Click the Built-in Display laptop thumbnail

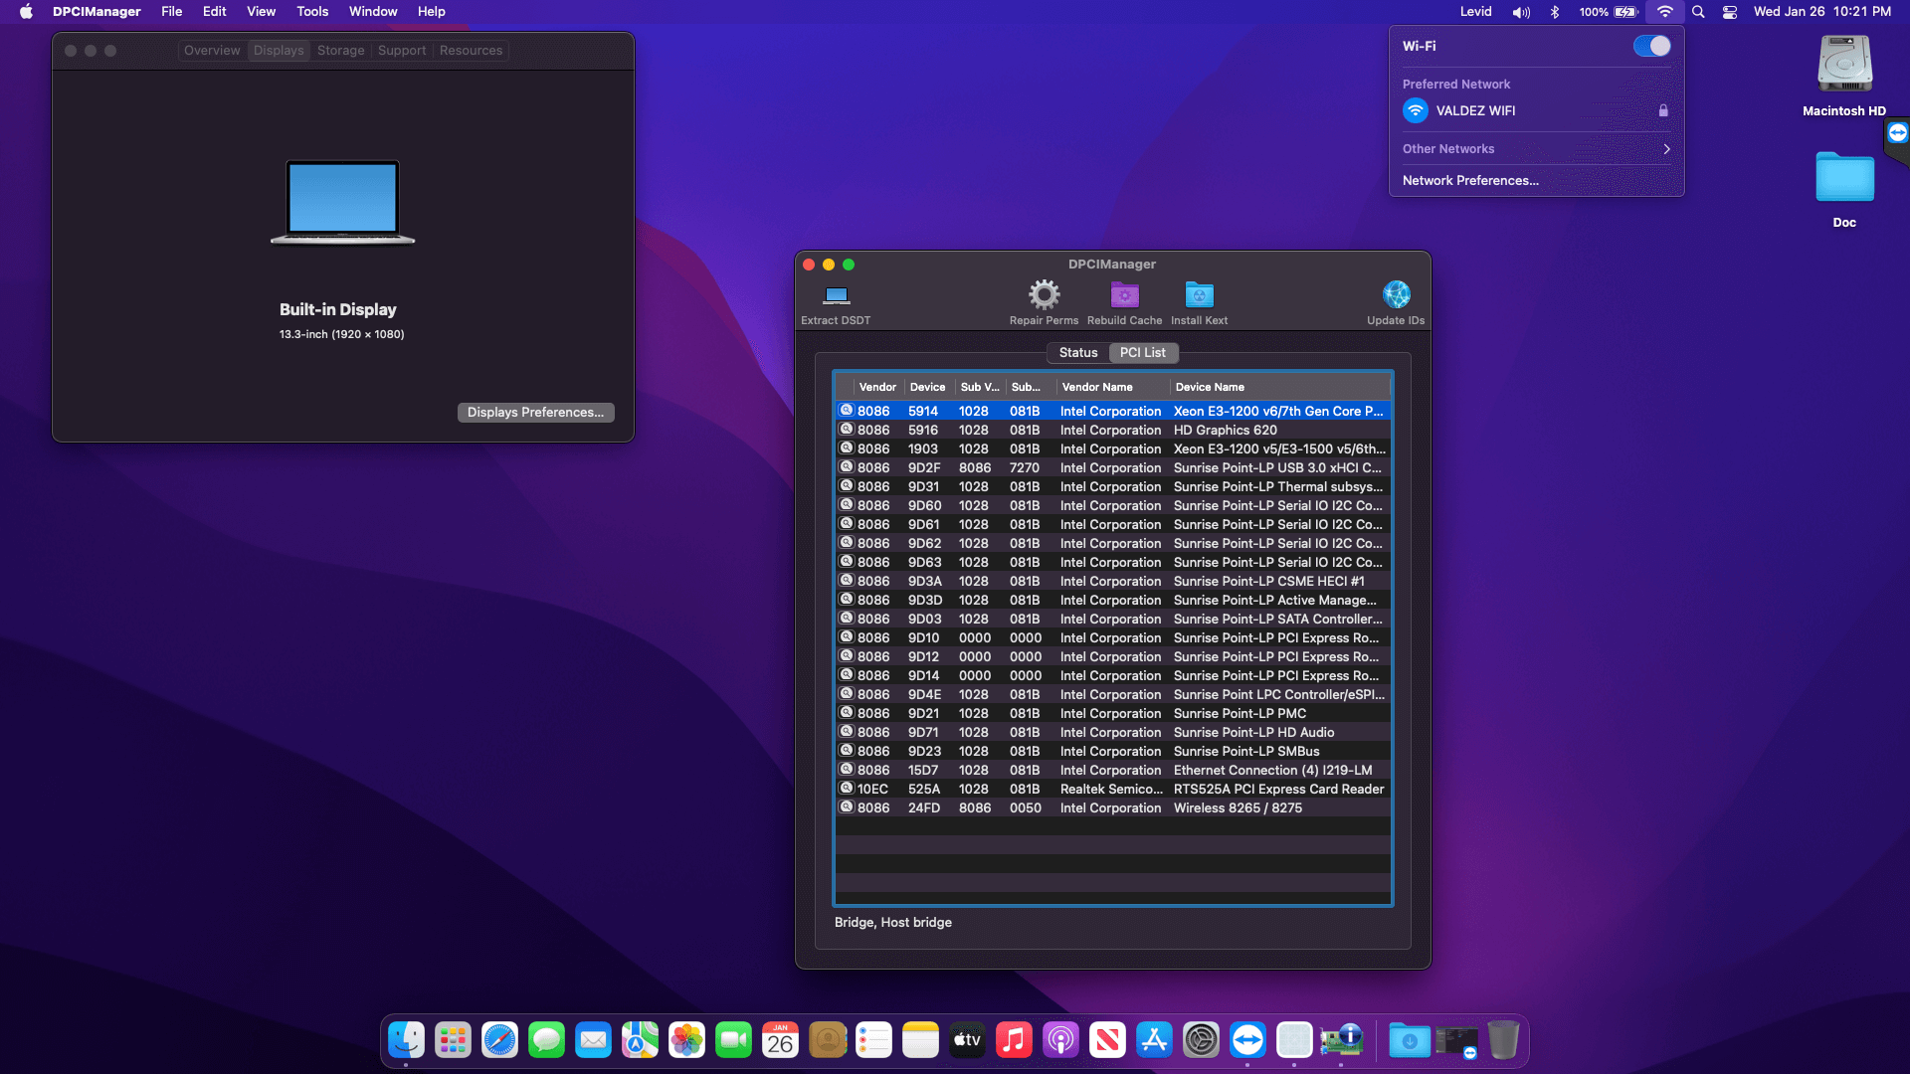pyautogui.click(x=342, y=203)
